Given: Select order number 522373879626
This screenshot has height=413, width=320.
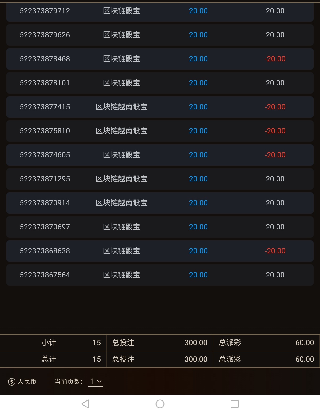Looking at the screenshot, I should (45, 35).
